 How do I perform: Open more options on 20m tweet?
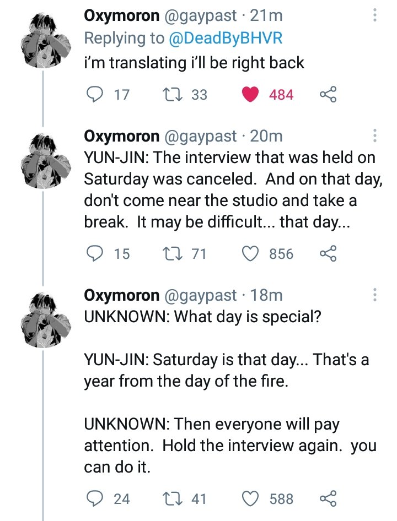tap(375, 137)
